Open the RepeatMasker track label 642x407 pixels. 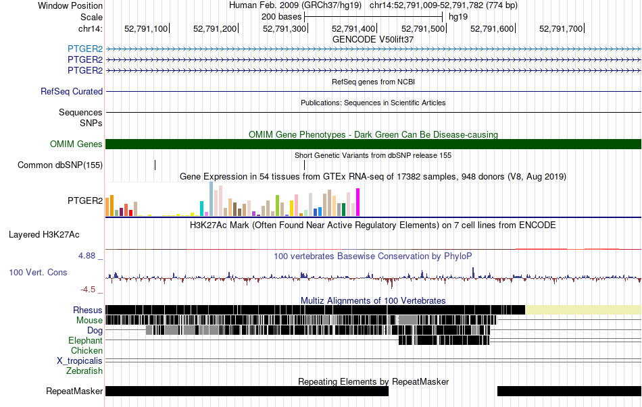(x=74, y=391)
